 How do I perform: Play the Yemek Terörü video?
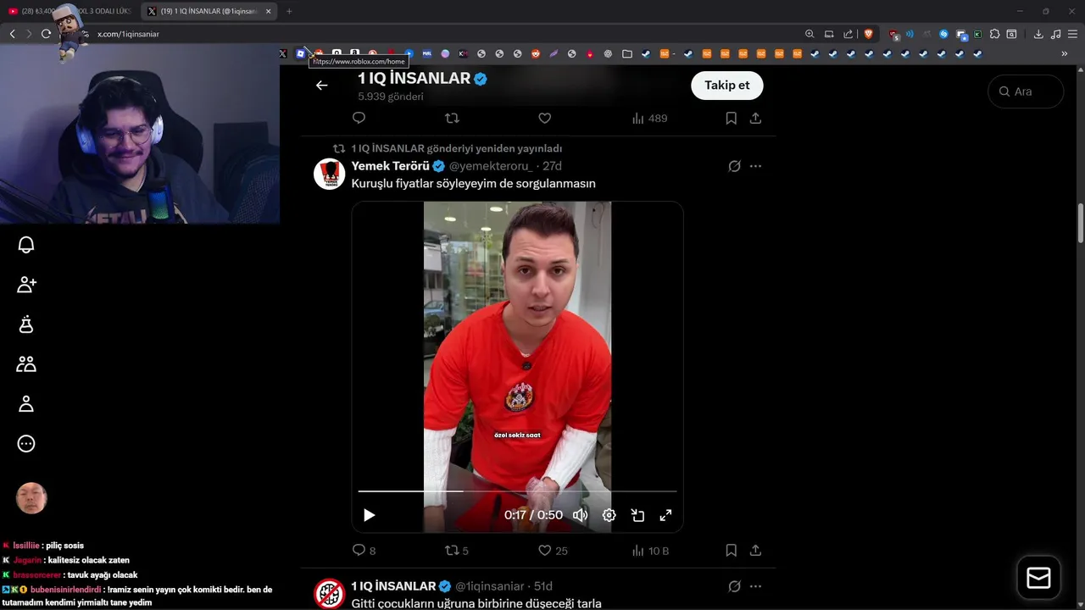pos(369,515)
